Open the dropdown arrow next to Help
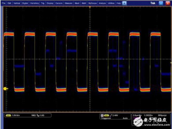172x129 pixels. (x=125, y=3)
